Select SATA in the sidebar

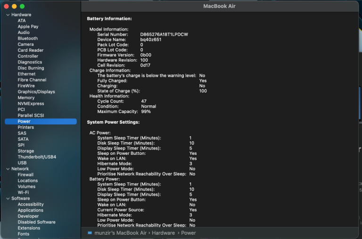(x=23, y=139)
